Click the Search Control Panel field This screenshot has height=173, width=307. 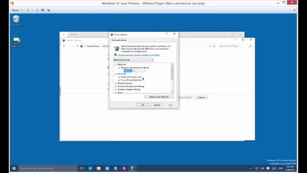(235, 46)
